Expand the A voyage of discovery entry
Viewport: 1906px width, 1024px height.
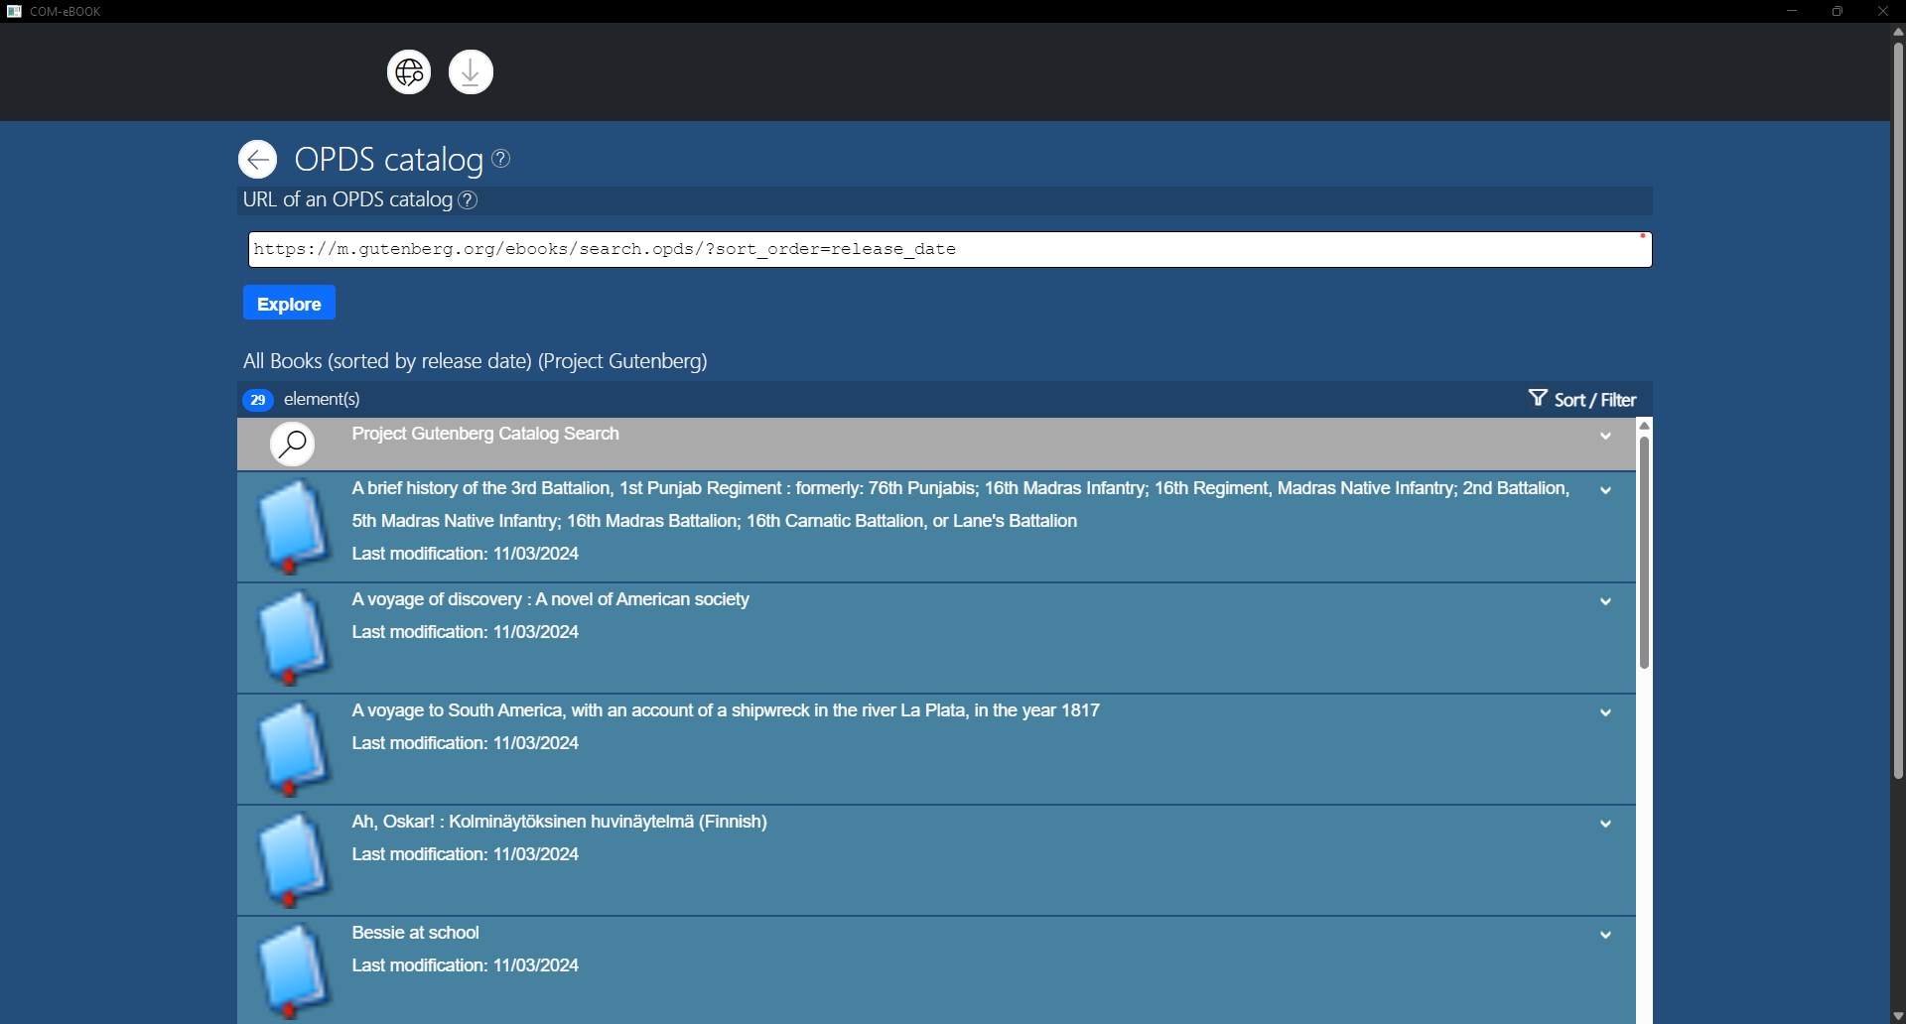click(1605, 601)
